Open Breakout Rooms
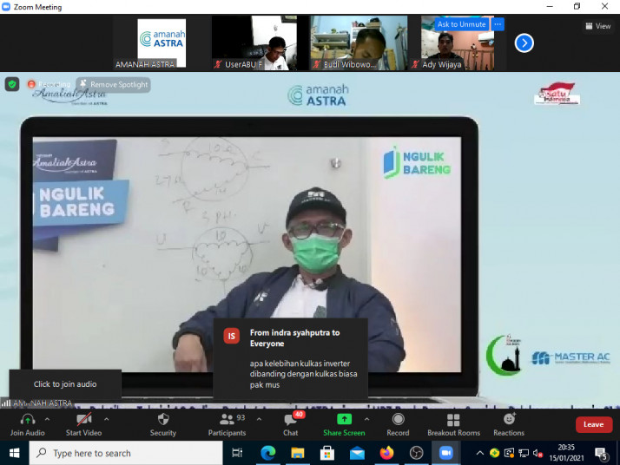This screenshot has height=465, width=620. [453, 420]
